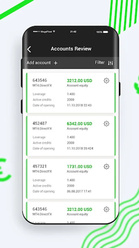The height and width of the screenshot is (248, 139).
Task: Tap the 21:42 clock in status bar
Action: pos(73,32)
